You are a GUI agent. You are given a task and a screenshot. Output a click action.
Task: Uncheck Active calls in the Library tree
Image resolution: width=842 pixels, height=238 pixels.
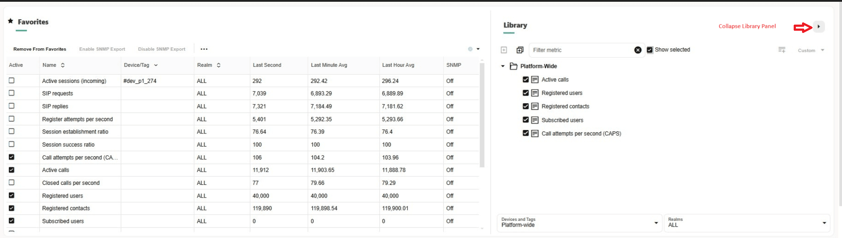point(525,79)
